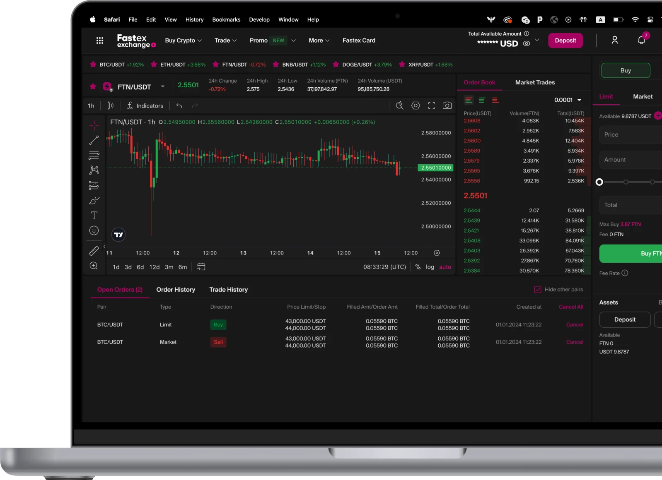Switch to Market Trades tab
The height and width of the screenshot is (480, 662).
(535, 82)
